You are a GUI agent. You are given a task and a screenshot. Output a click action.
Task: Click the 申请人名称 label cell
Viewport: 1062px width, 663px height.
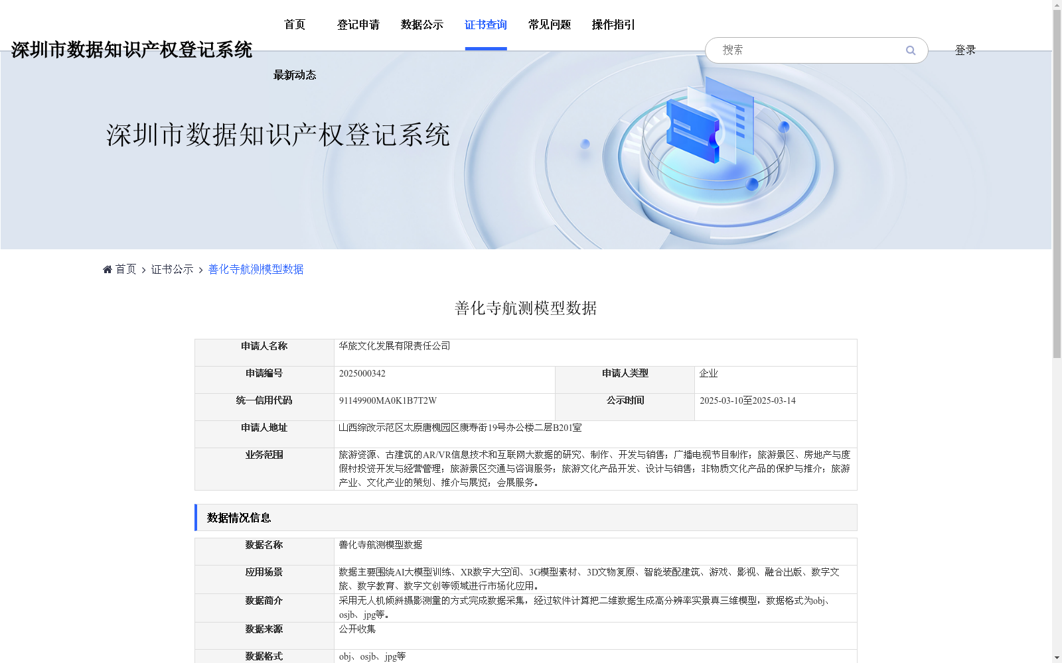click(264, 353)
